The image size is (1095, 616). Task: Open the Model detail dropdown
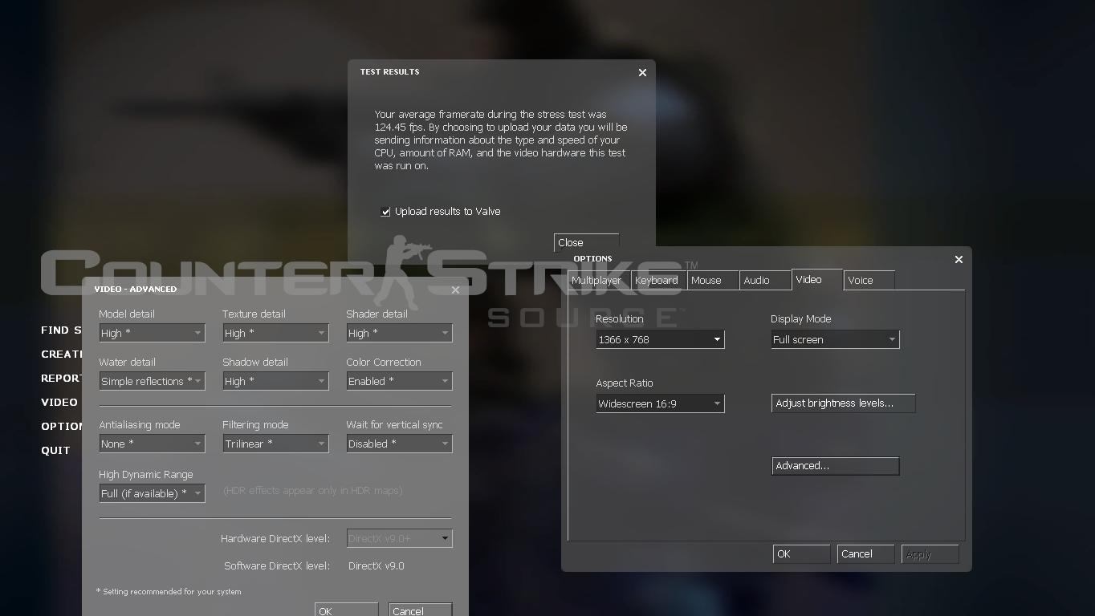(152, 333)
